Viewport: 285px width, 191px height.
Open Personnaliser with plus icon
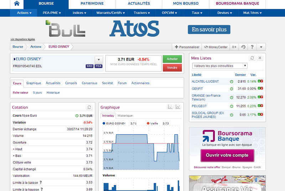[x=187, y=47]
